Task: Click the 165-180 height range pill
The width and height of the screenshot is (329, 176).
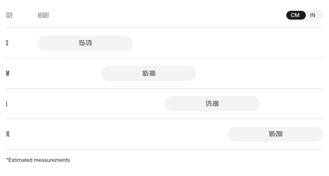Action: click(x=148, y=74)
